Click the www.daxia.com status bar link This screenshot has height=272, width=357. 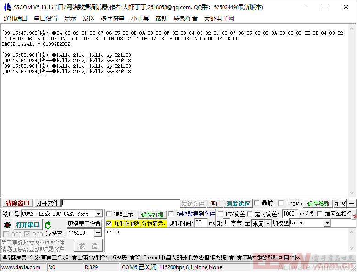coord(21,267)
